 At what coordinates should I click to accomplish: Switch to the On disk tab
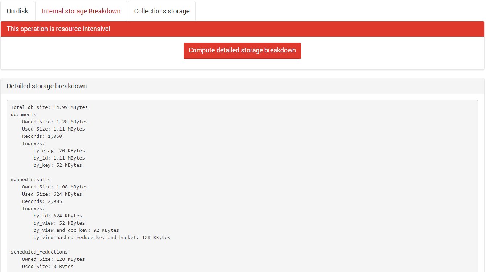[17, 11]
